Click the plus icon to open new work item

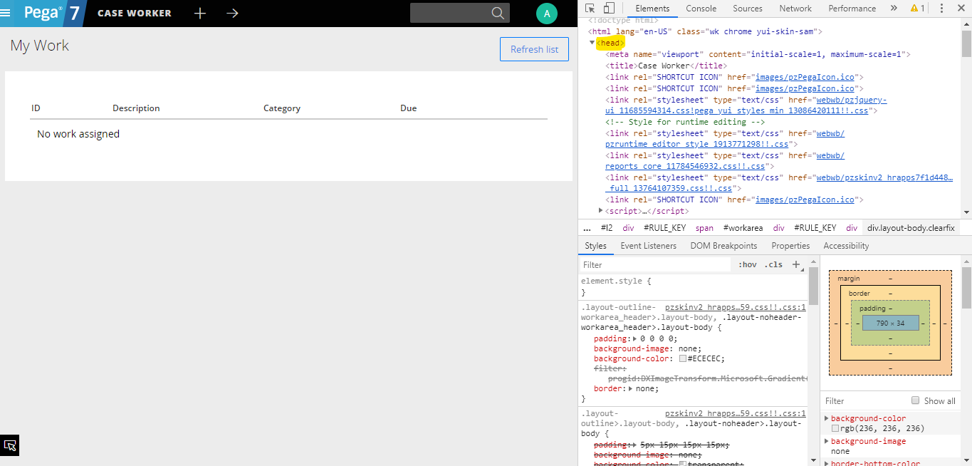pyautogui.click(x=199, y=13)
